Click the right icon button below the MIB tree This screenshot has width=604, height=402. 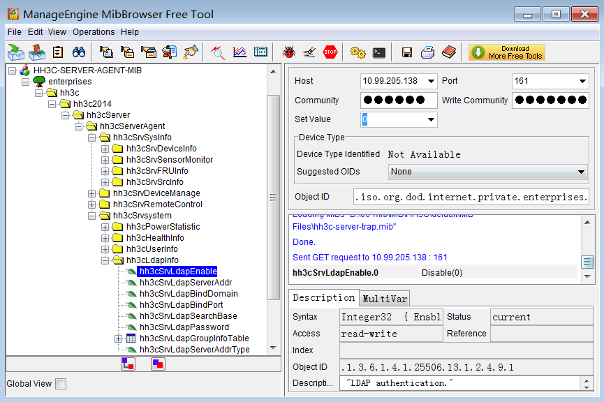(x=158, y=364)
